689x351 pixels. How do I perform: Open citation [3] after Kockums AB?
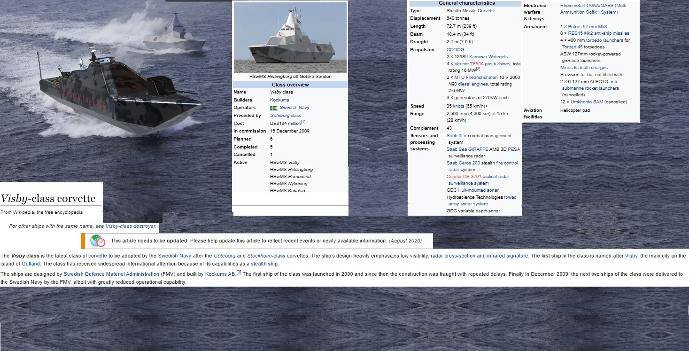pos(239,272)
